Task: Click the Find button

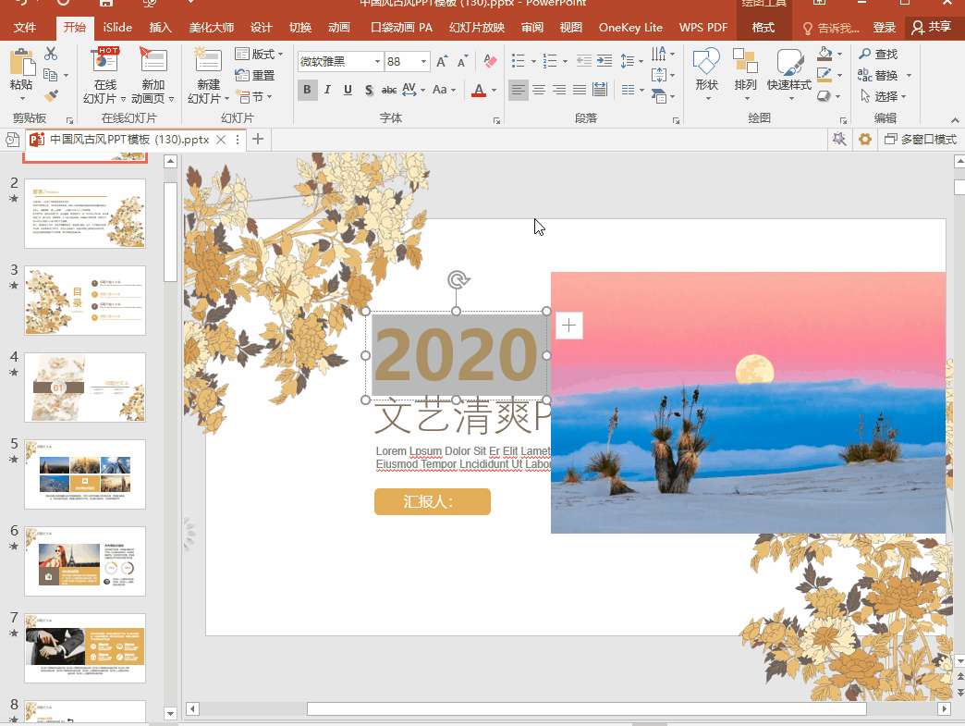Action: (878, 55)
